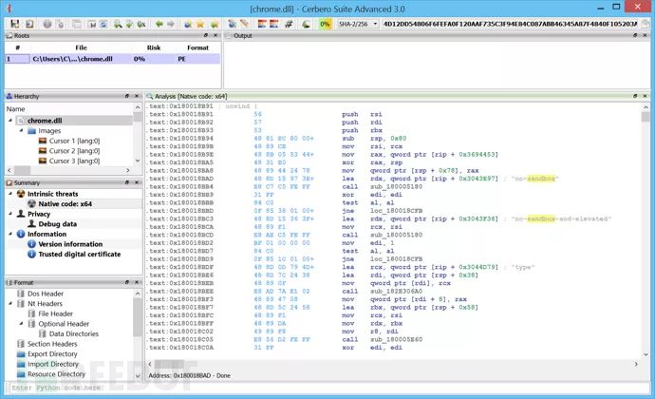This screenshot has width=655, height=399.
Task: Select Debug data under Privacy
Action: [x=58, y=224]
